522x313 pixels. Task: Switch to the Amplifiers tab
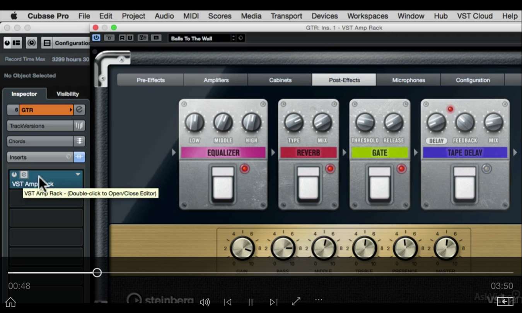tap(216, 80)
